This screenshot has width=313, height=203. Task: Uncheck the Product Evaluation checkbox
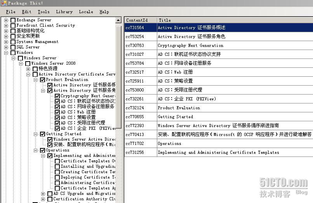click(42, 80)
